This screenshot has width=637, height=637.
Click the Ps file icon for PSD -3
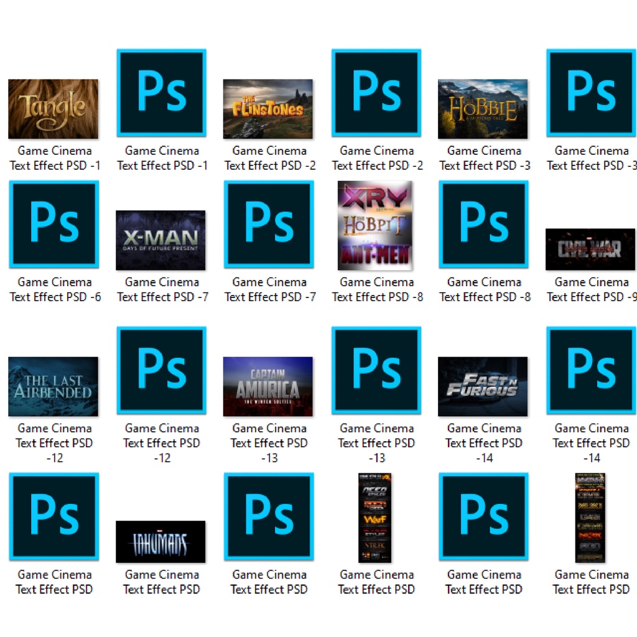point(590,93)
